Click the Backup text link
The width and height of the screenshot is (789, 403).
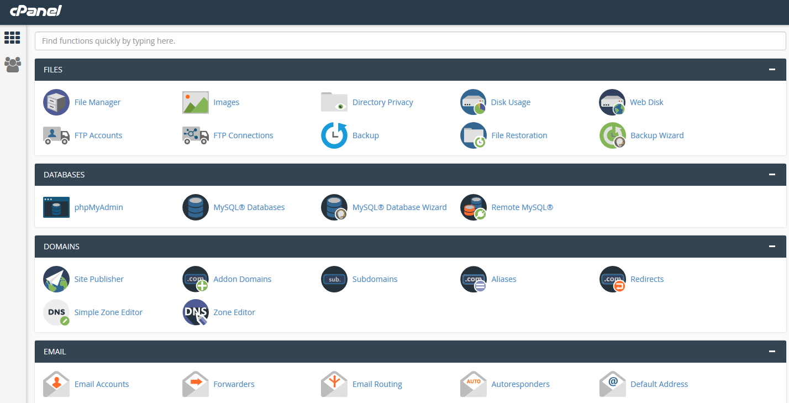[x=366, y=135]
